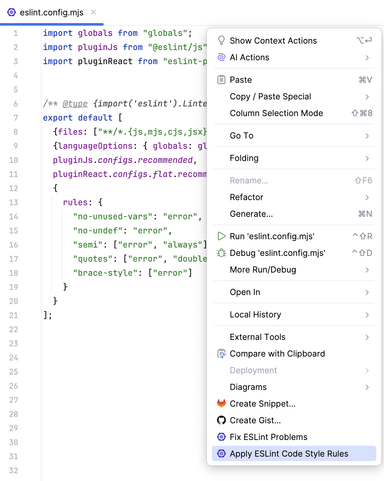
Task: Expand the Refactor submenu
Action: coord(367,197)
